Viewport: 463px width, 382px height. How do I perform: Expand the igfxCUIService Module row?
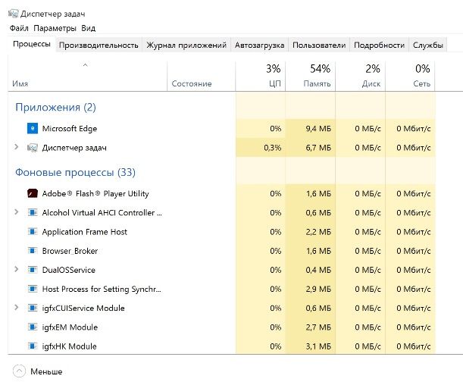tap(17, 307)
